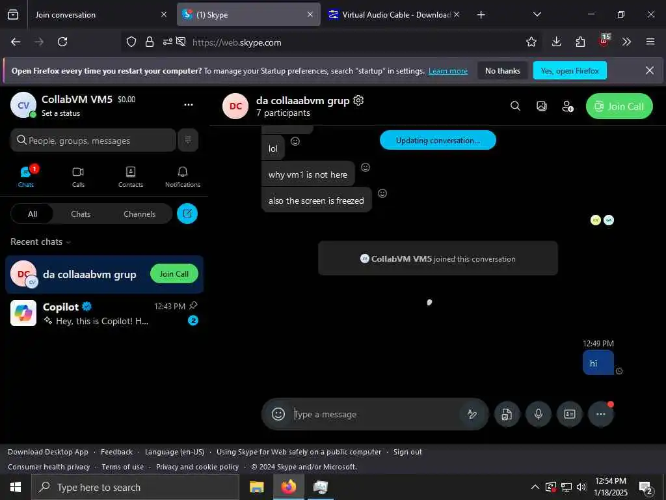
Task: Open the Learn more link
Action: coord(448,71)
